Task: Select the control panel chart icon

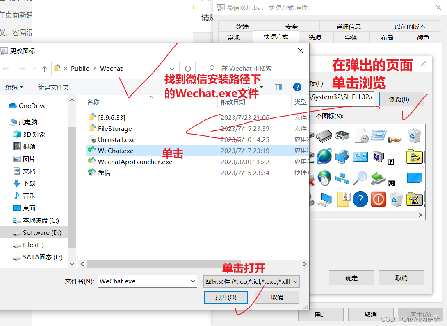Action: (x=360, y=157)
